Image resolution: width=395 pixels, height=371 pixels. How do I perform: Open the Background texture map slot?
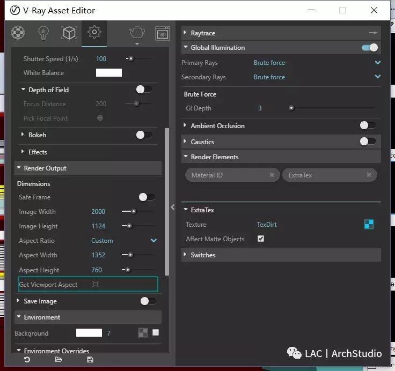tap(143, 333)
